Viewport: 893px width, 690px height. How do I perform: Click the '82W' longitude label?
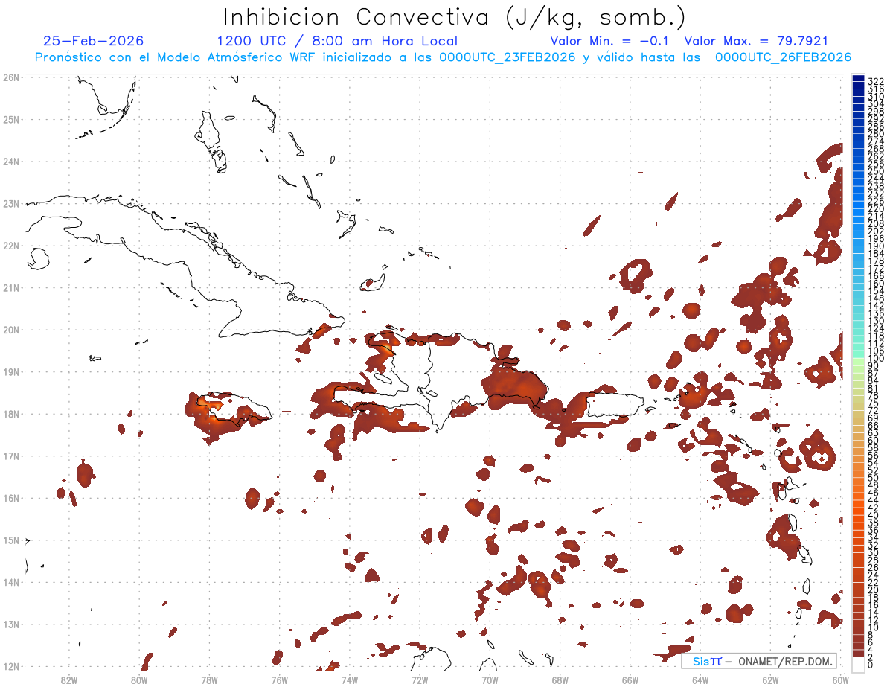click(x=69, y=680)
